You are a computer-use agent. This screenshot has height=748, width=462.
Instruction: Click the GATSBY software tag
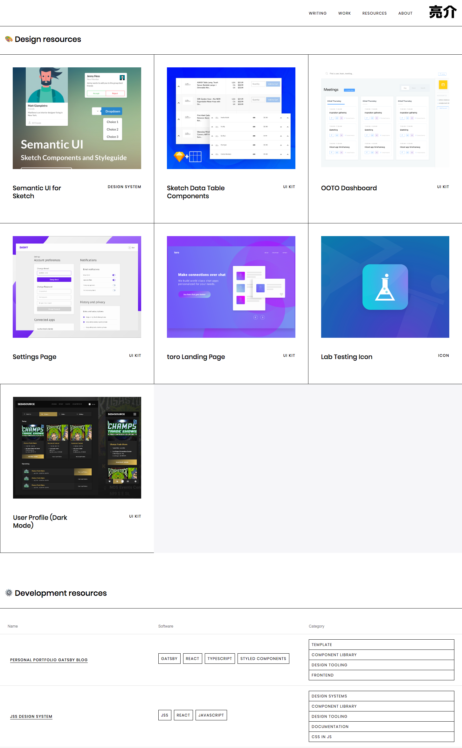pyautogui.click(x=169, y=658)
